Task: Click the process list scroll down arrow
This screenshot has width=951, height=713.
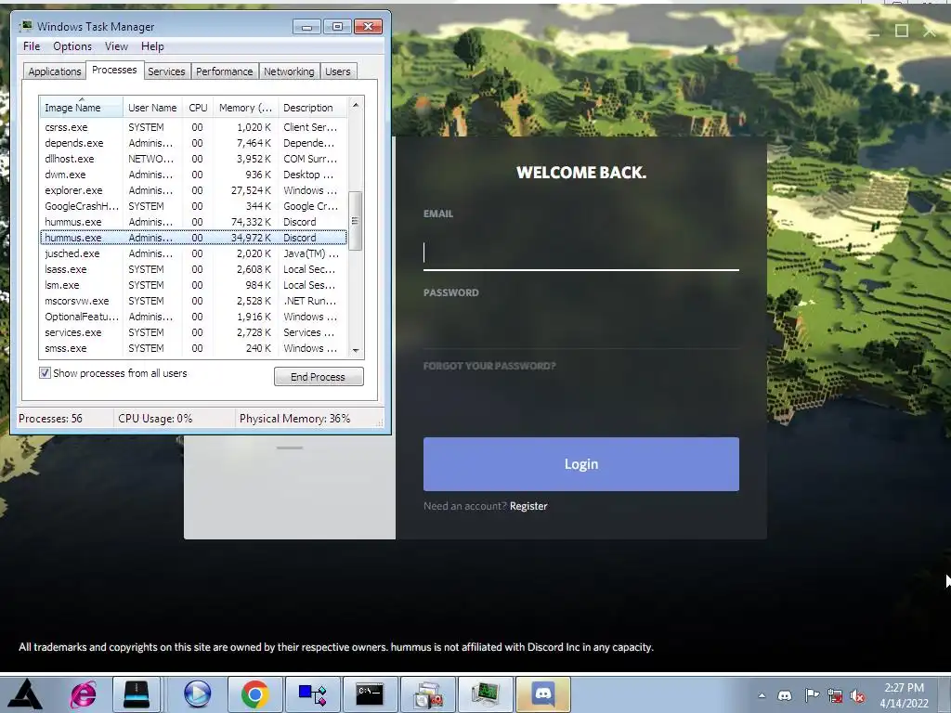Action: (x=356, y=350)
